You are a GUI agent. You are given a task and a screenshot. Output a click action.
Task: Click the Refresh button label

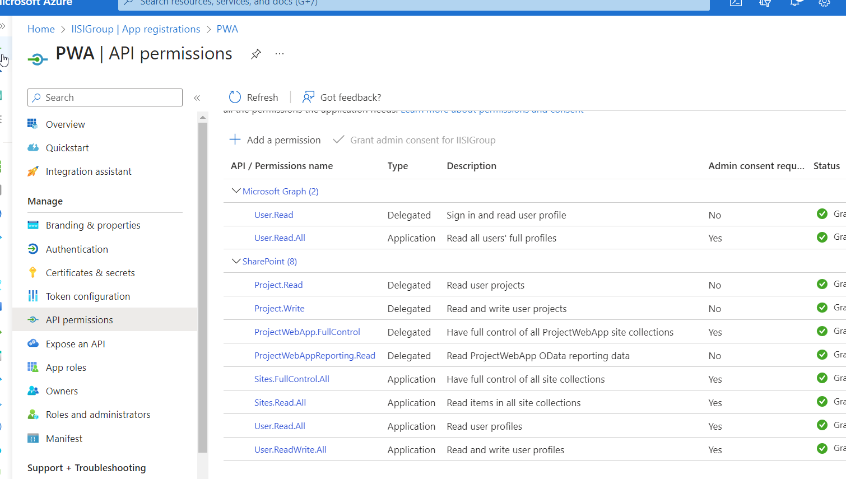click(x=262, y=97)
